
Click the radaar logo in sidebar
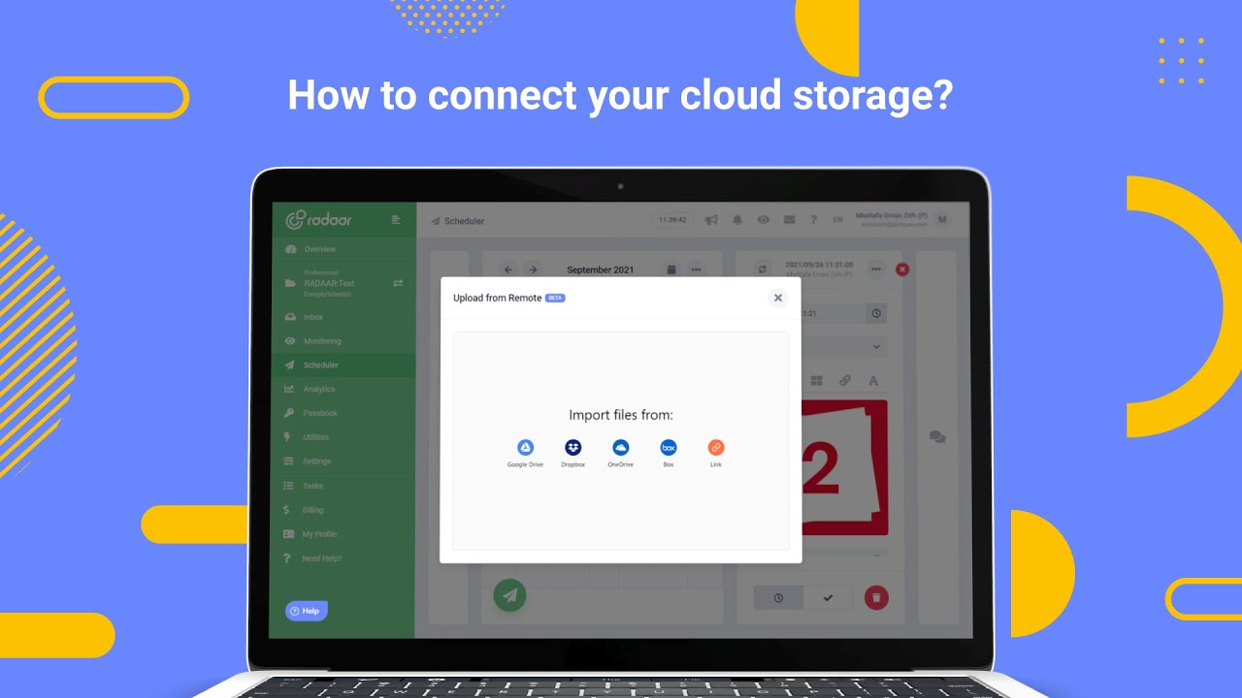(x=319, y=220)
